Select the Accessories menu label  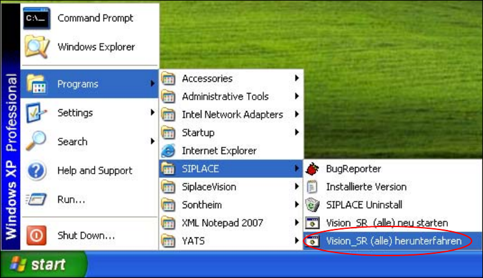(x=207, y=78)
